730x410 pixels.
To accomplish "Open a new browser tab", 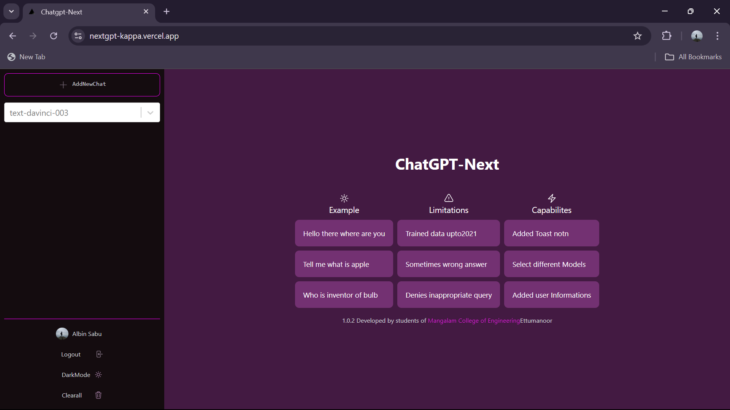I will (167, 11).
